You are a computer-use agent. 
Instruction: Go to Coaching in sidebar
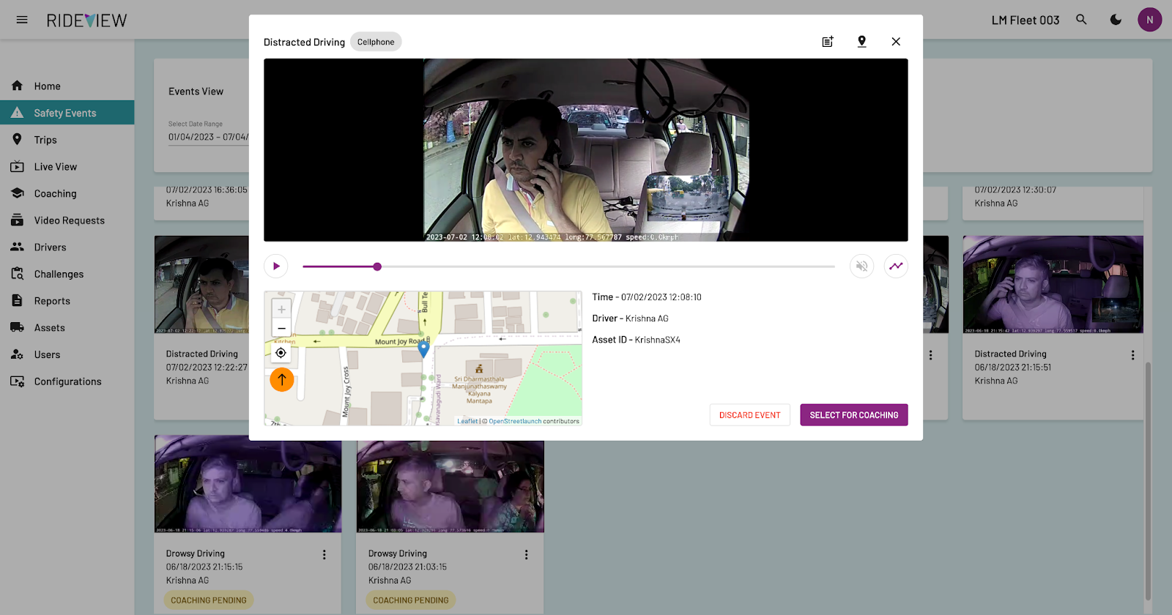tap(55, 194)
